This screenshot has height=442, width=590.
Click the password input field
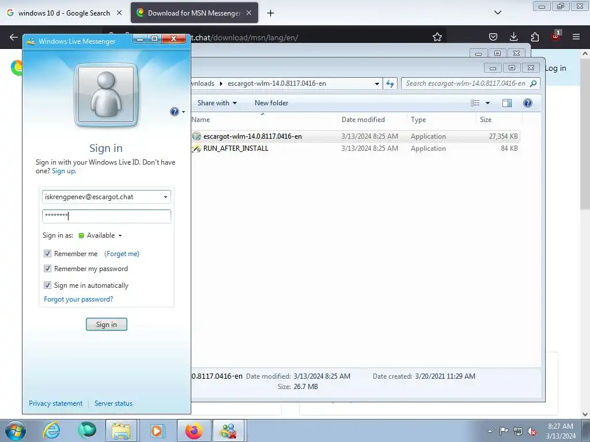click(107, 216)
